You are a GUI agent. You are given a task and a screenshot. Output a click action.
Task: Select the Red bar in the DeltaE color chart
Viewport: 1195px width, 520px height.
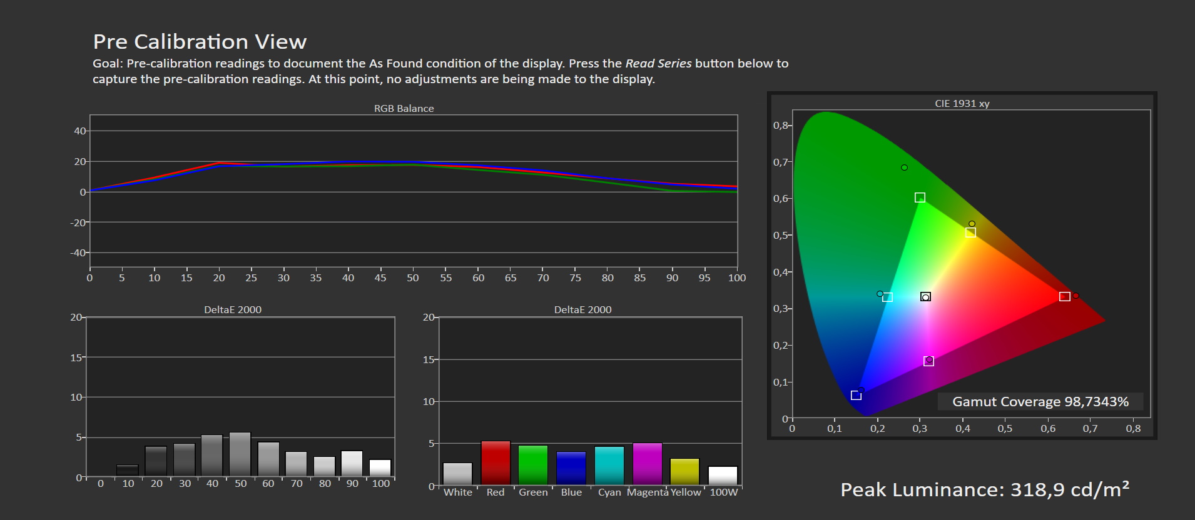(496, 463)
